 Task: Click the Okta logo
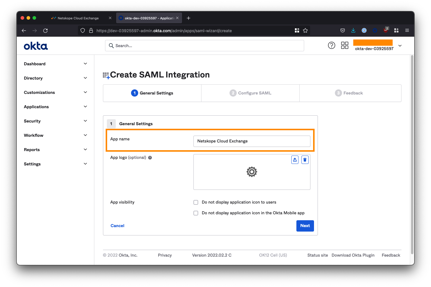[36, 46]
